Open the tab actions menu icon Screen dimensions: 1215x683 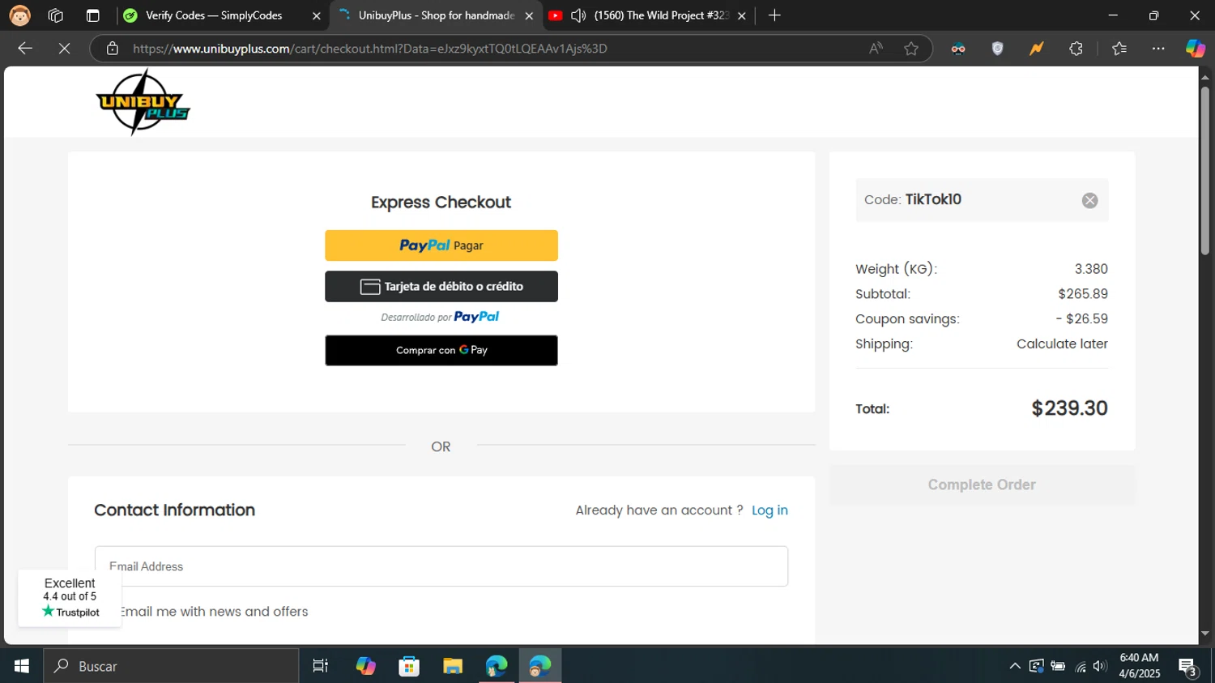(x=92, y=15)
